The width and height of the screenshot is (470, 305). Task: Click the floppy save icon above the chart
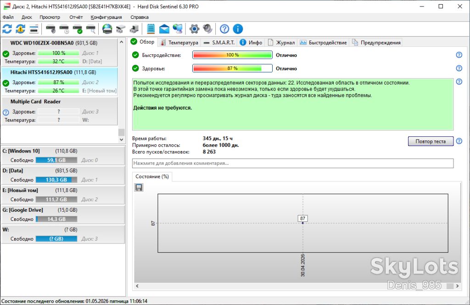tap(139, 187)
